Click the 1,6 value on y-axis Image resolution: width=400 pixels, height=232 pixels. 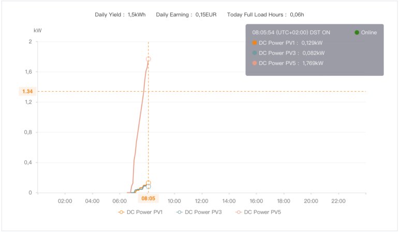(28, 72)
